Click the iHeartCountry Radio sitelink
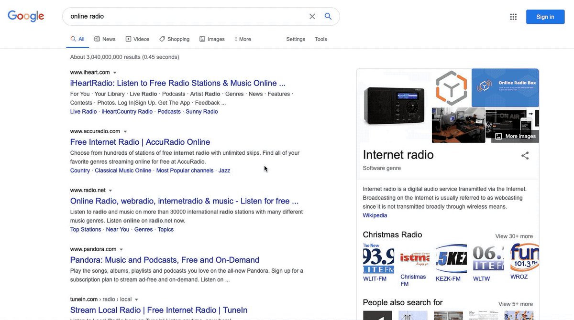This screenshot has height=320, width=574. [x=127, y=112]
